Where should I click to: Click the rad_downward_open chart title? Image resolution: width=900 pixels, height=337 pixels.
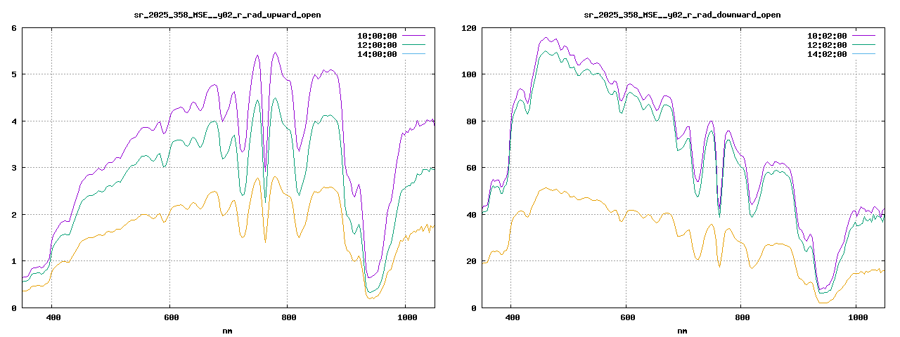pyautogui.click(x=683, y=15)
